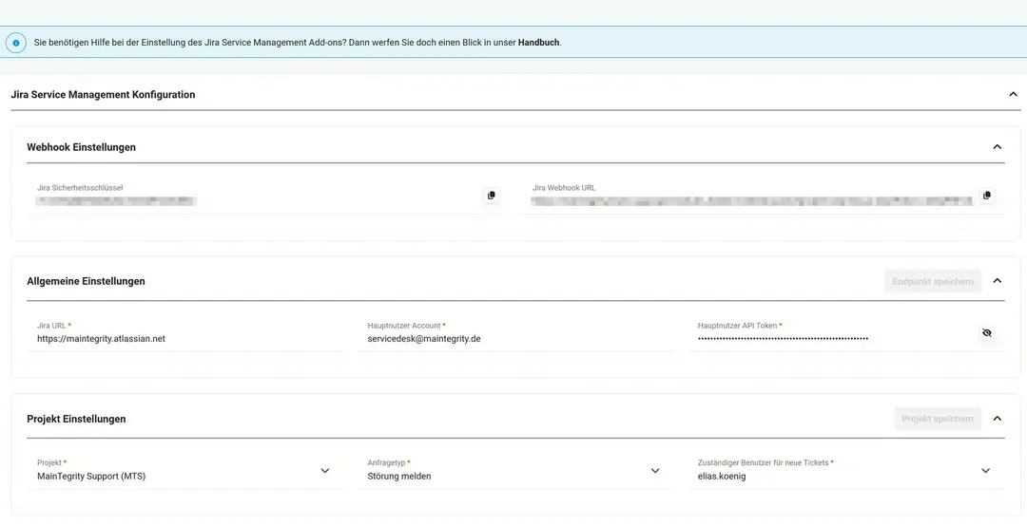1027x526 pixels.
Task: Open Zuständiger Benutzer für neue Tickets dropdown
Action: pyautogui.click(x=845, y=471)
